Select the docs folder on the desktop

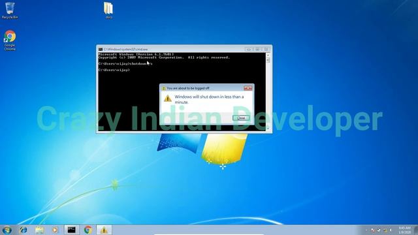pyautogui.click(x=108, y=10)
